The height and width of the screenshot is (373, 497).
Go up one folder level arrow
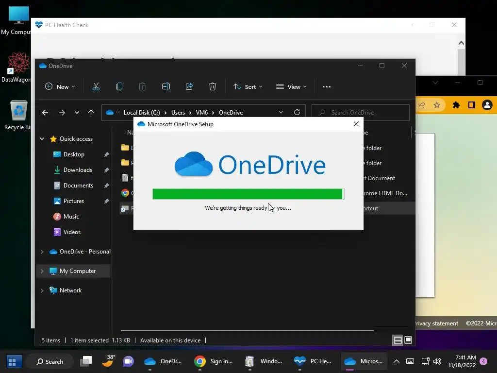coord(91,113)
